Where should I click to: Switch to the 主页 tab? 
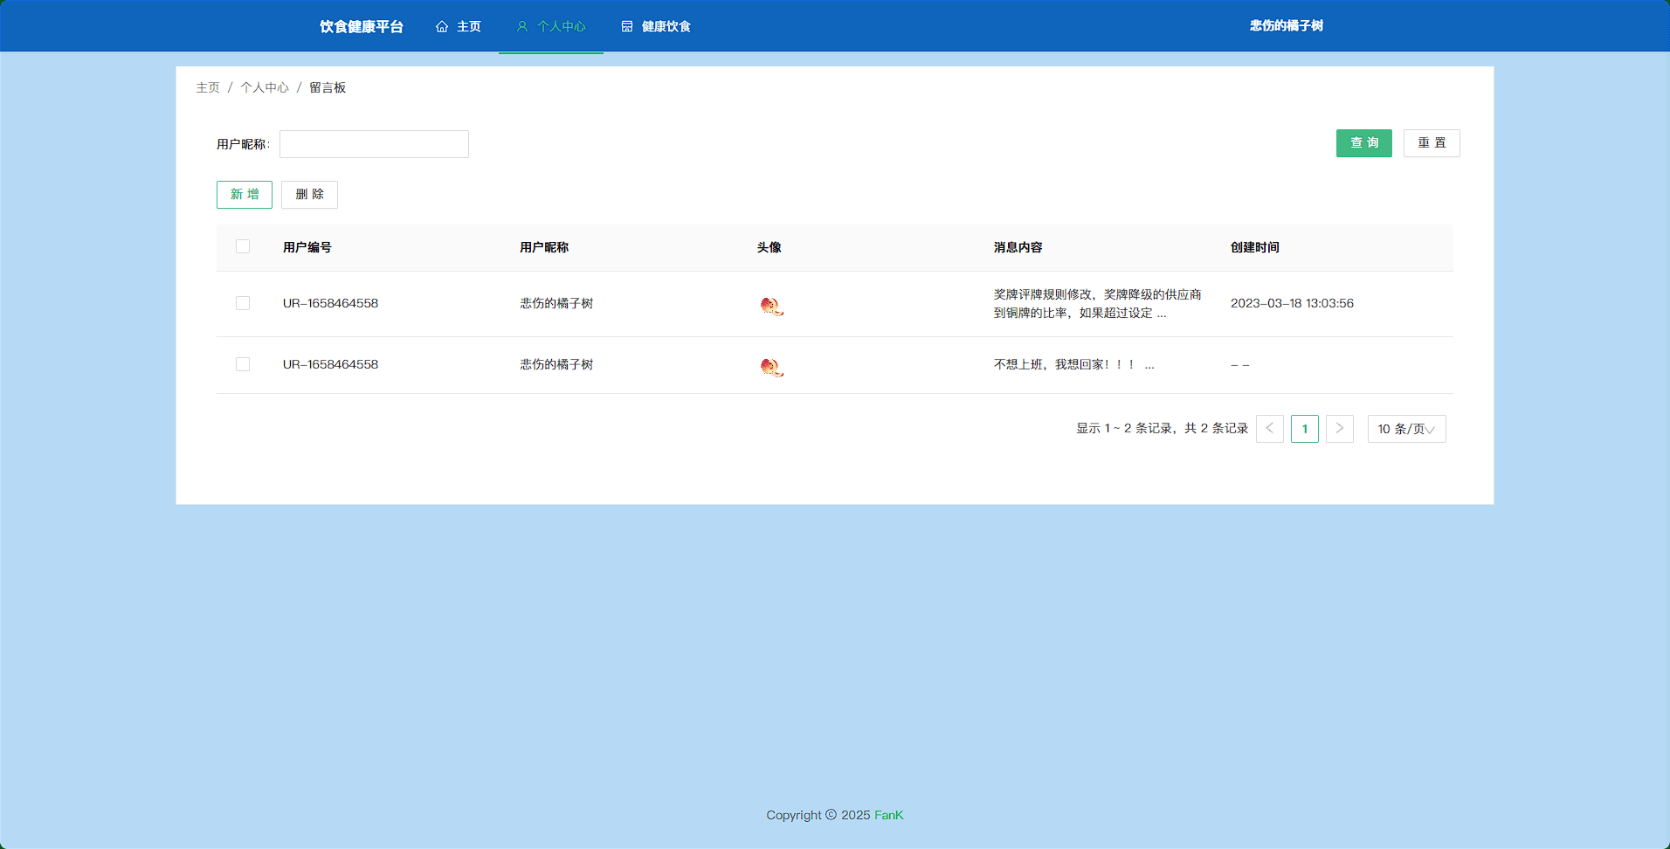[x=468, y=26]
